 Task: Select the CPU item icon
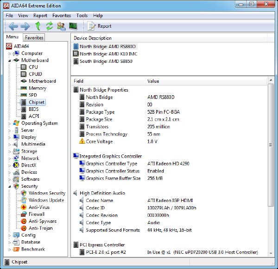pyautogui.click(x=24, y=67)
